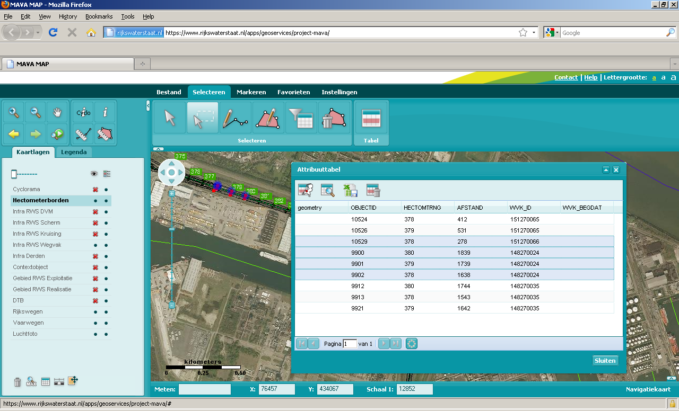The width and height of the screenshot is (679, 411).
Task: Click the filter table selection icon
Action: 301,118
